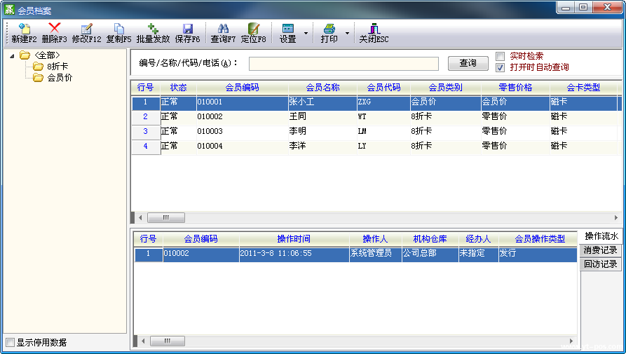The width and height of the screenshot is (626, 354).
Task: Click upper grid scroll left arrow
Action: tap(140, 218)
